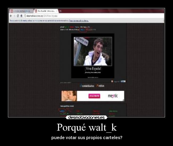Click the kissing couple photo in the ad
This screenshot has width=173, height=146.
pyautogui.click(x=69, y=96)
